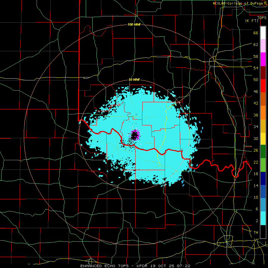The image size is (268, 268).
Task: Click the white swatch at the legend top
Action: tap(263, 33)
